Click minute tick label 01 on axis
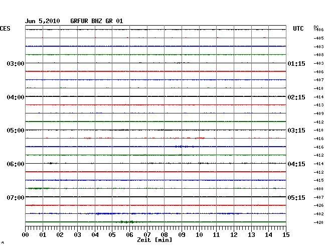The image size is (326, 248). [x=43, y=235]
